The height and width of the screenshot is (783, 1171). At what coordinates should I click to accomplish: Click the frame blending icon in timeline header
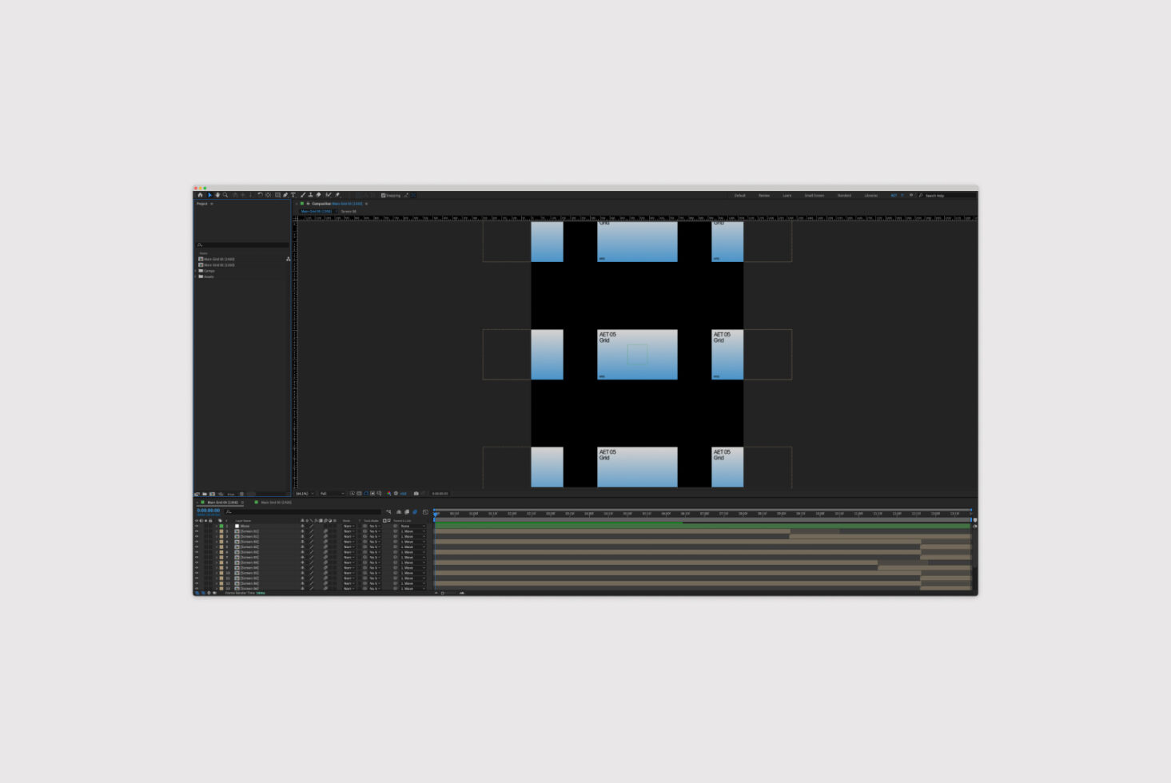tap(407, 512)
